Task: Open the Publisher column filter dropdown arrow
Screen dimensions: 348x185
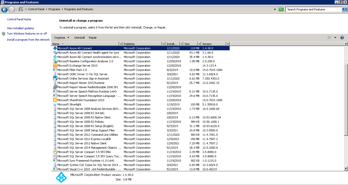Action: [x=164, y=44]
